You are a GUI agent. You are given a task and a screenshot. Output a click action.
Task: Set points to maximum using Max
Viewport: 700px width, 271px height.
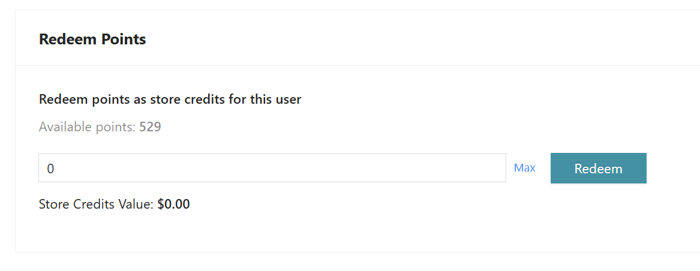[x=524, y=168]
